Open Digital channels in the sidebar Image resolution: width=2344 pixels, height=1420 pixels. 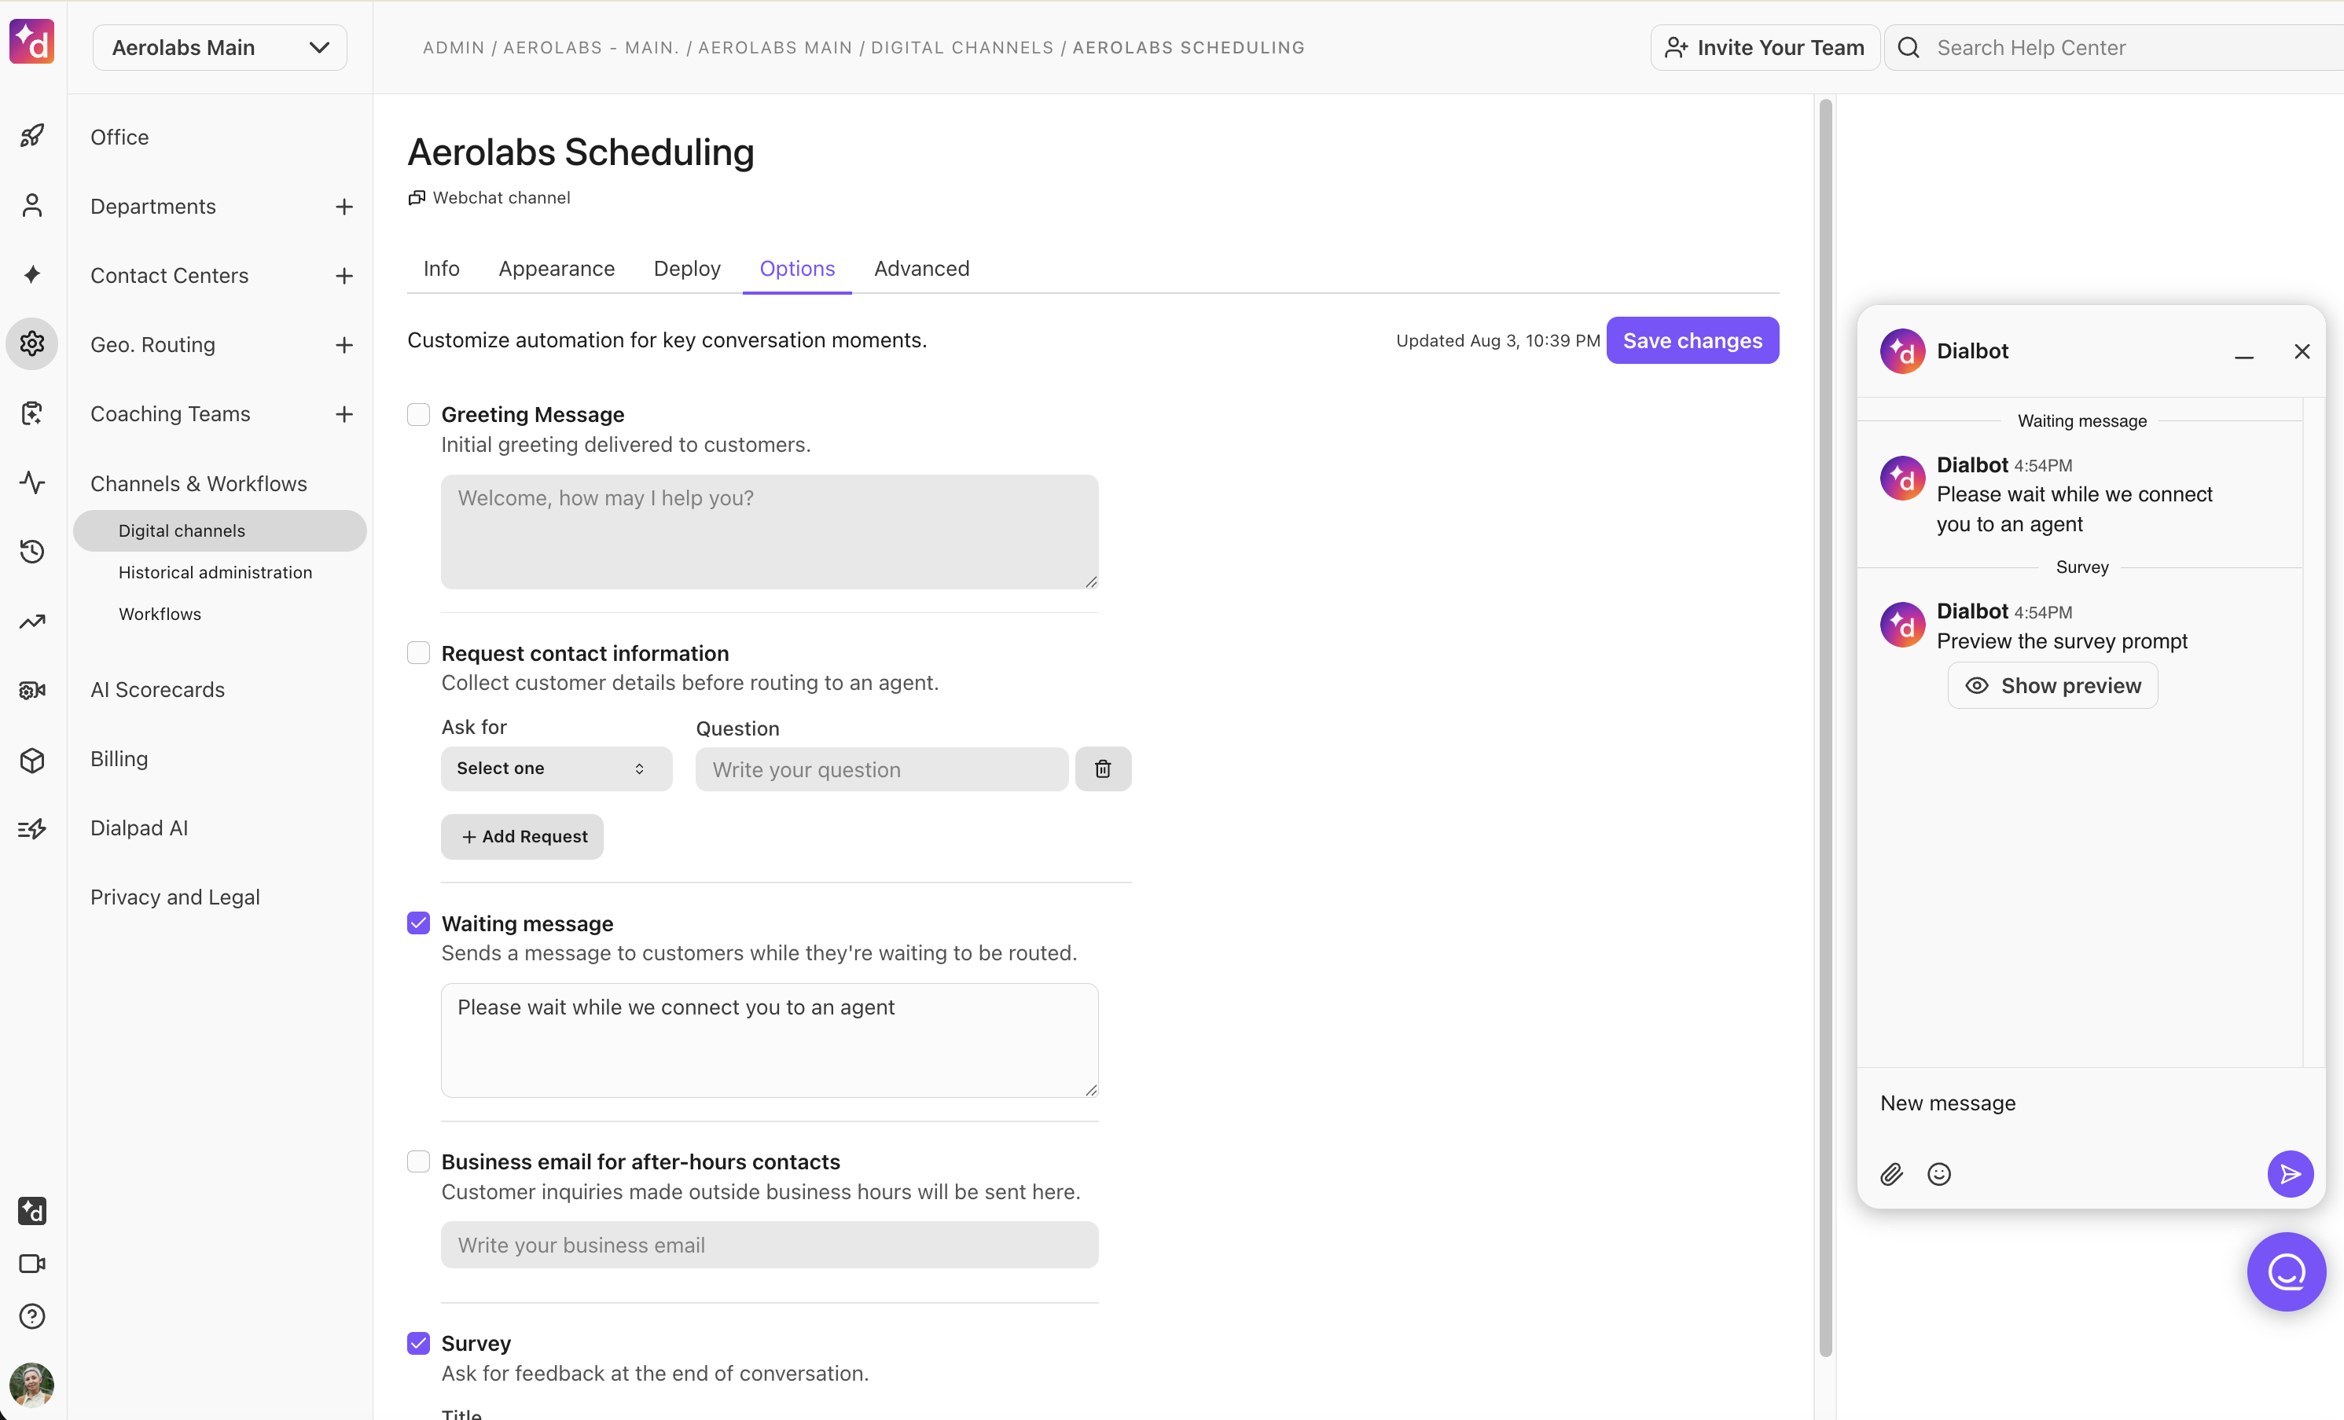pyautogui.click(x=220, y=530)
